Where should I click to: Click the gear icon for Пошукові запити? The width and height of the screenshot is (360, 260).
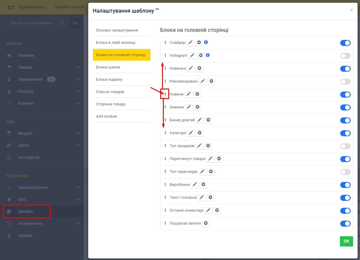click(x=206, y=224)
